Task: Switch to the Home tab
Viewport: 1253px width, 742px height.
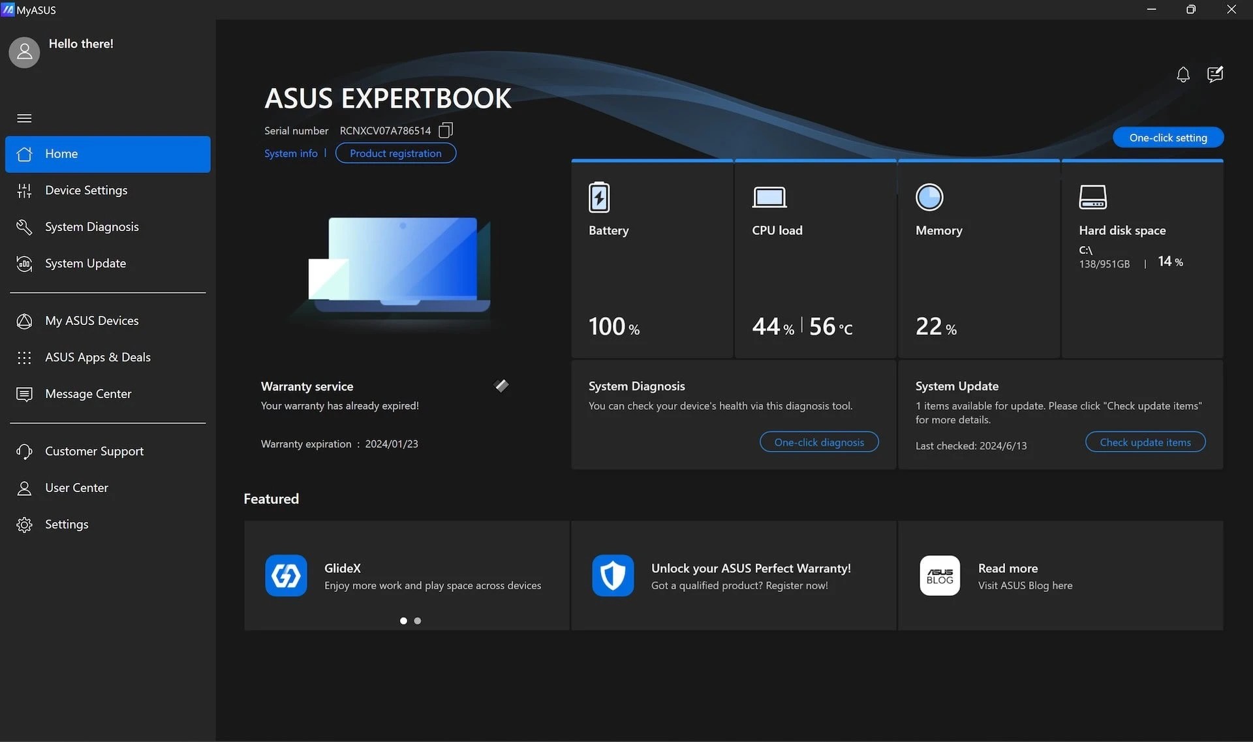Action: tap(61, 153)
